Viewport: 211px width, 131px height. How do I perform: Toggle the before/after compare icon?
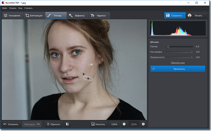point(68,124)
